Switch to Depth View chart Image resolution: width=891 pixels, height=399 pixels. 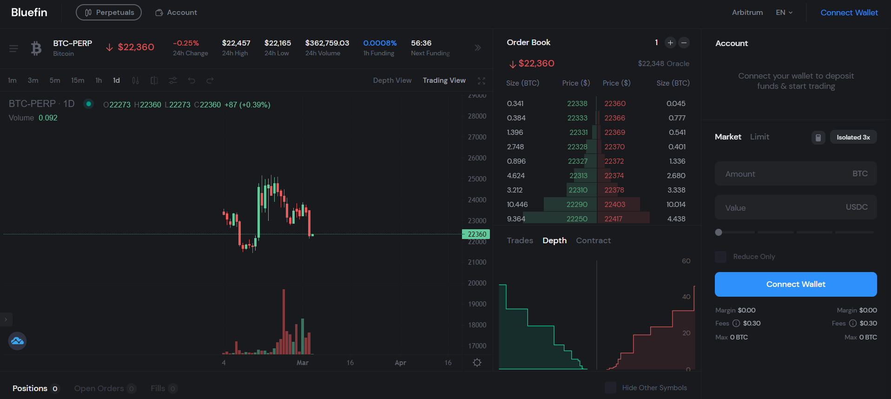click(x=392, y=80)
